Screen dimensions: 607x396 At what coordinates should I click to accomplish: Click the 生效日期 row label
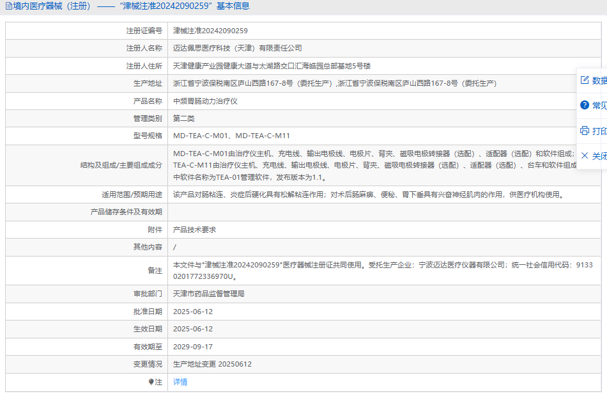pyautogui.click(x=148, y=329)
